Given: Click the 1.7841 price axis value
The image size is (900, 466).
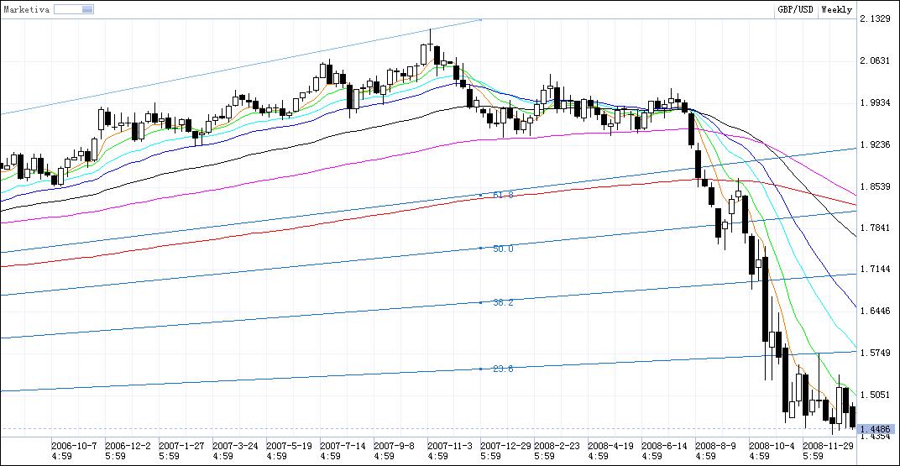Looking at the screenshot, I should [x=874, y=228].
